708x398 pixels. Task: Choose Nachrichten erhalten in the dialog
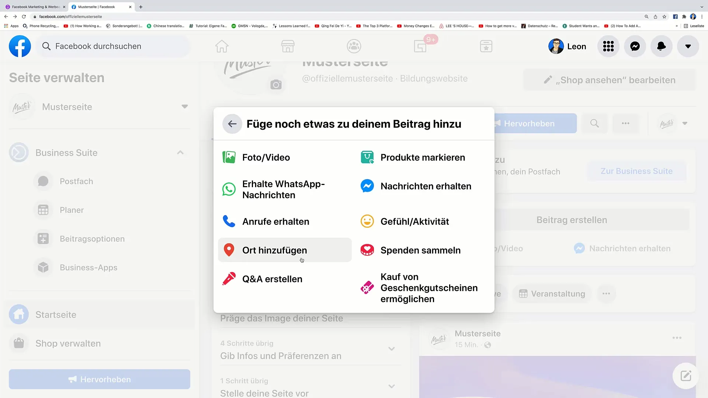coord(423,186)
